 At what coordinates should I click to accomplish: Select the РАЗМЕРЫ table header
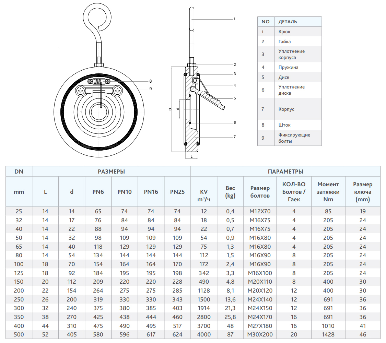coord(111,171)
